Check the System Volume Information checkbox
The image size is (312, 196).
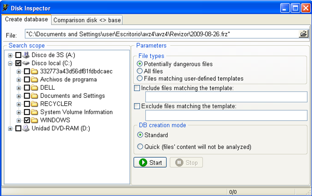coord(27,112)
